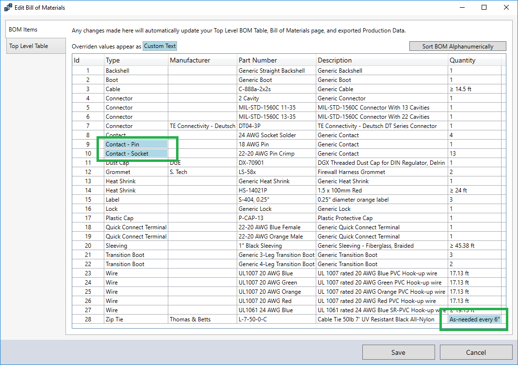Select 22-20 AWG Orange Male part number
The image size is (518, 365).
(x=276, y=237)
